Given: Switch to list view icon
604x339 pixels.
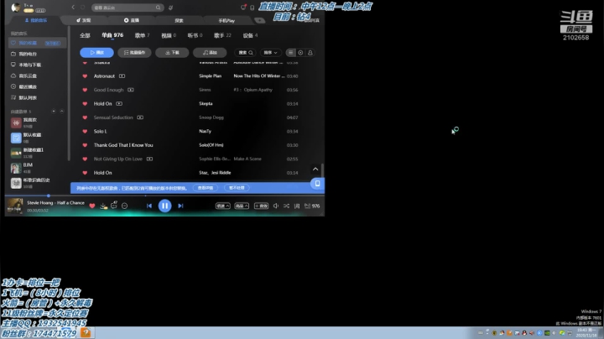Looking at the screenshot, I should [291, 52].
